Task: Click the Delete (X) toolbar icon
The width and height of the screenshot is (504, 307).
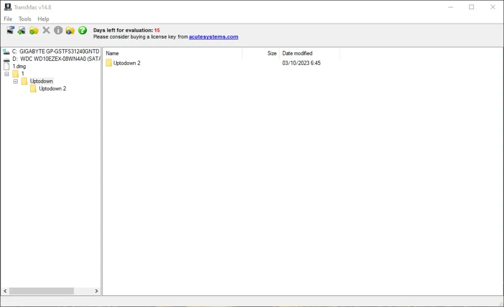Action: [46, 30]
